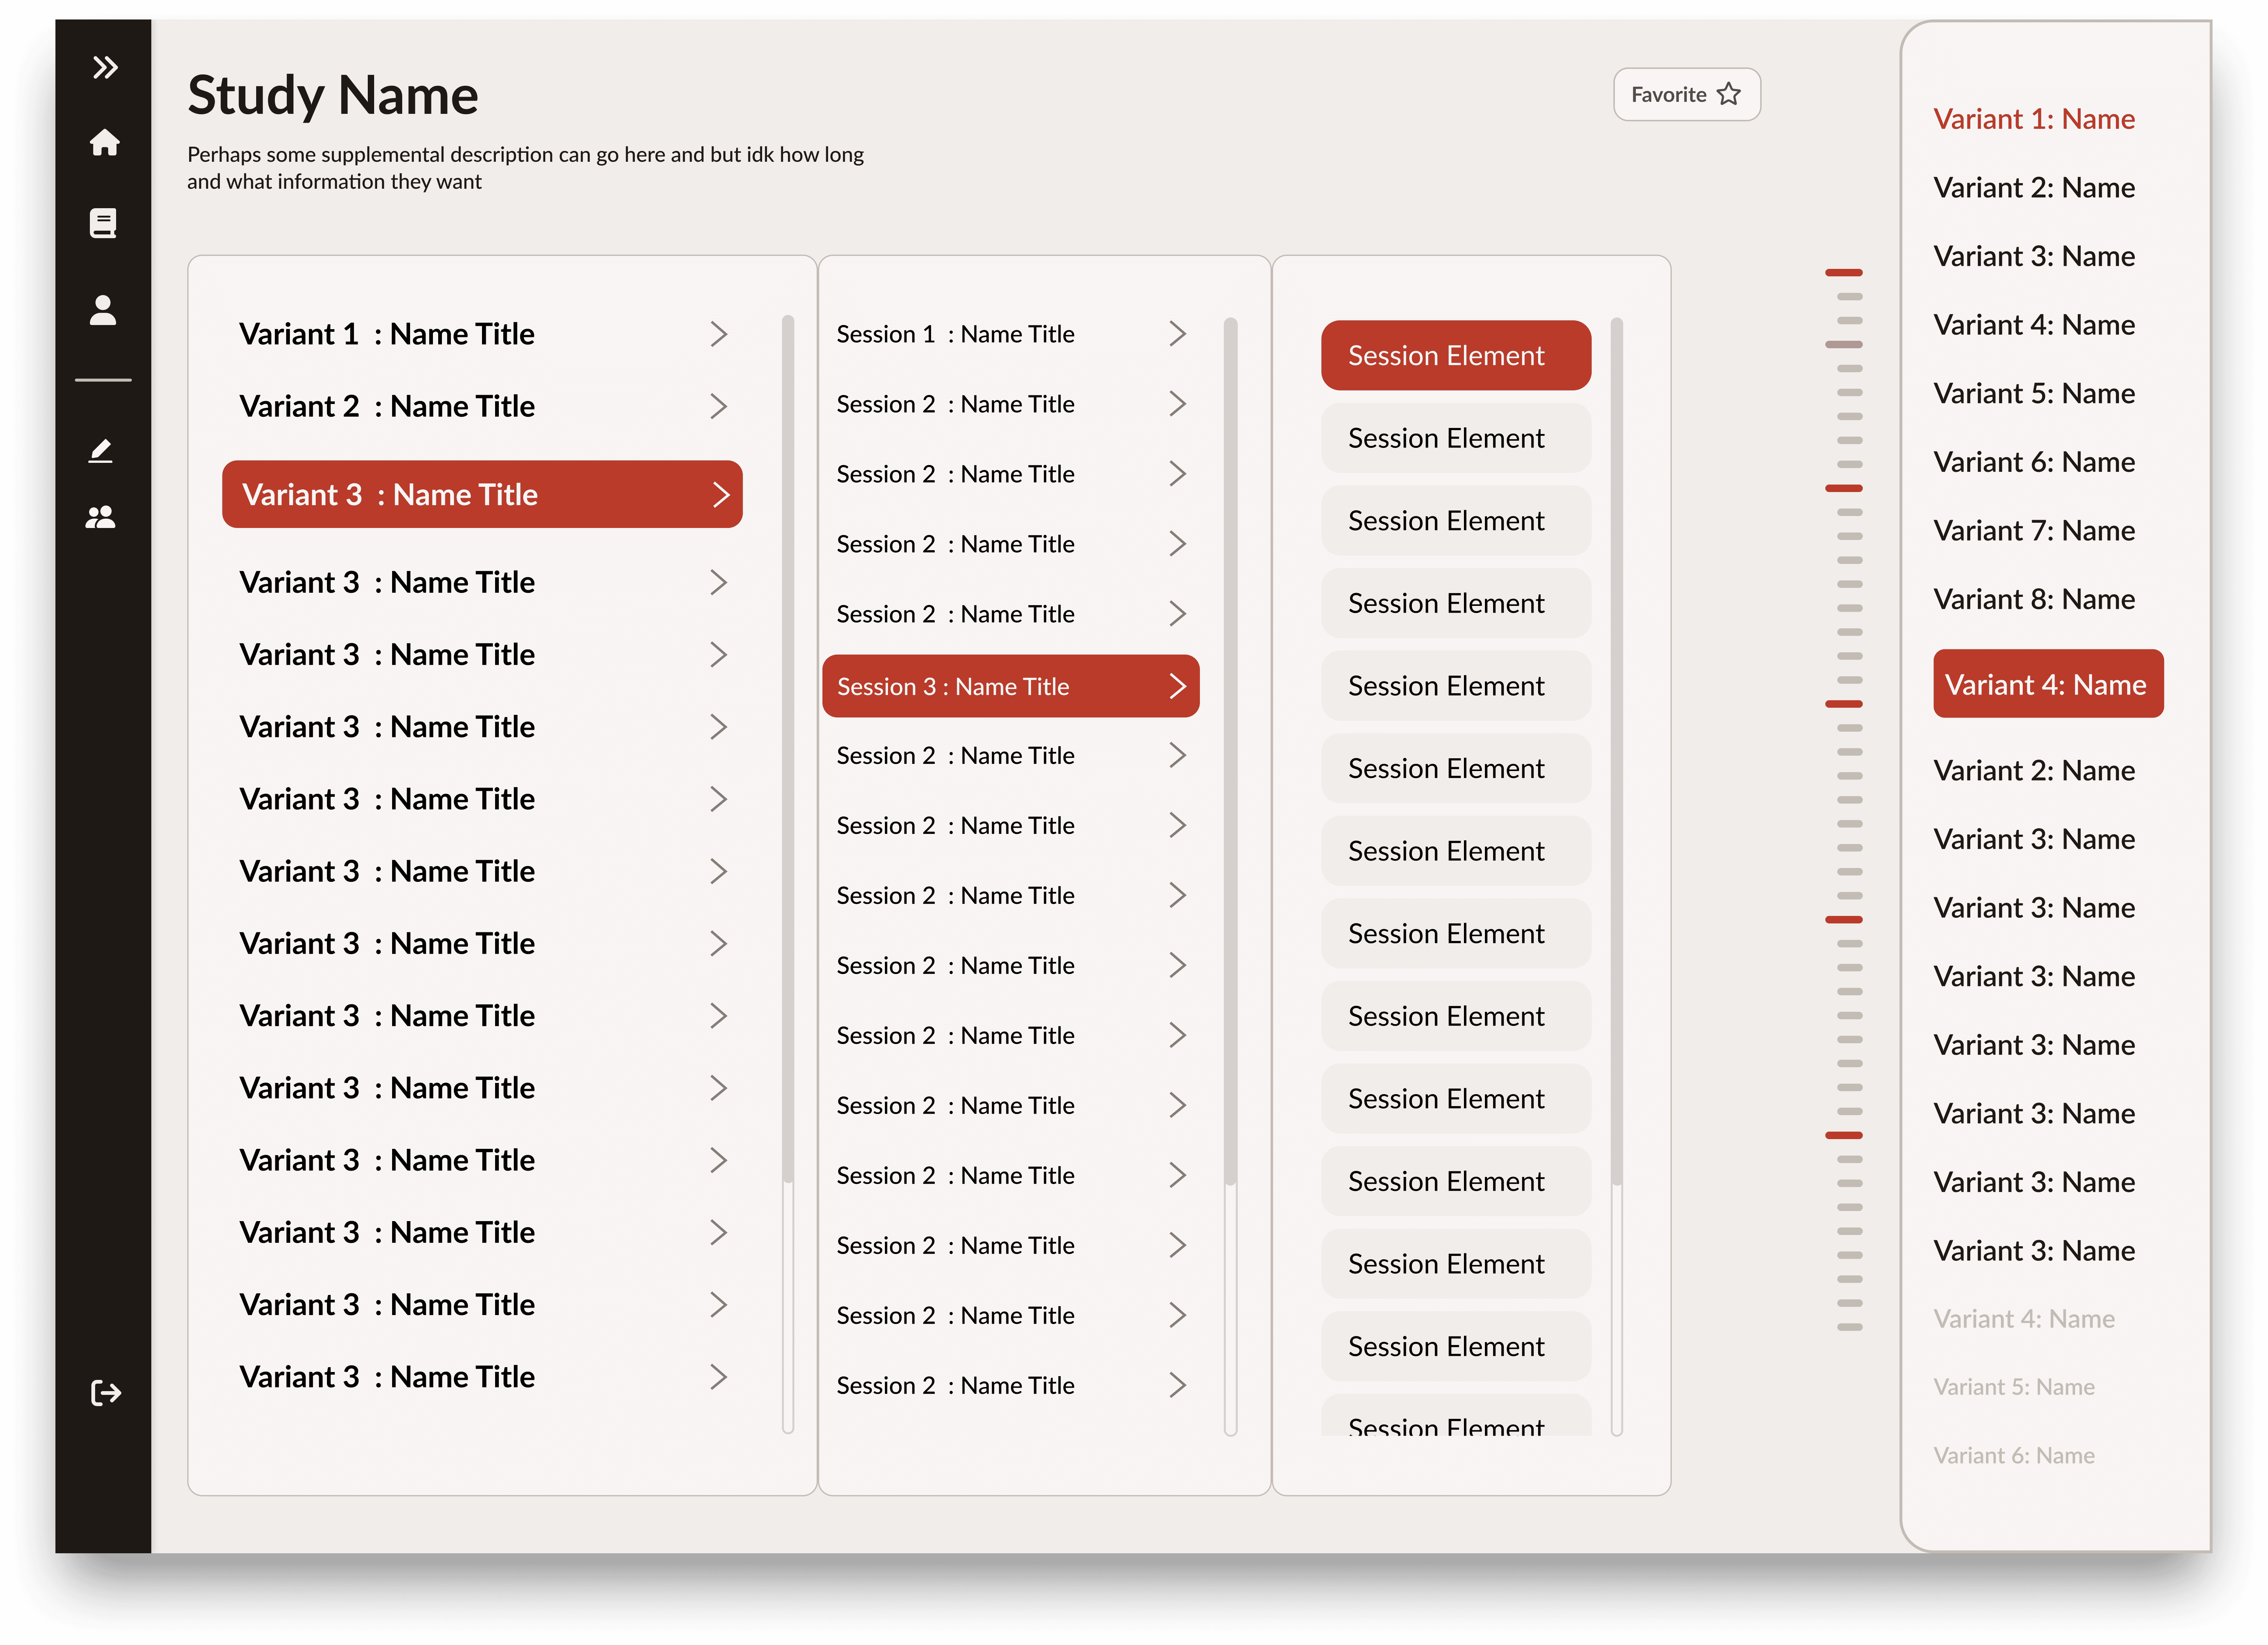Expand Variant 1 : Name Title chevron
The height and width of the screenshot is (1645, 2268).
(x=718, y=334)
